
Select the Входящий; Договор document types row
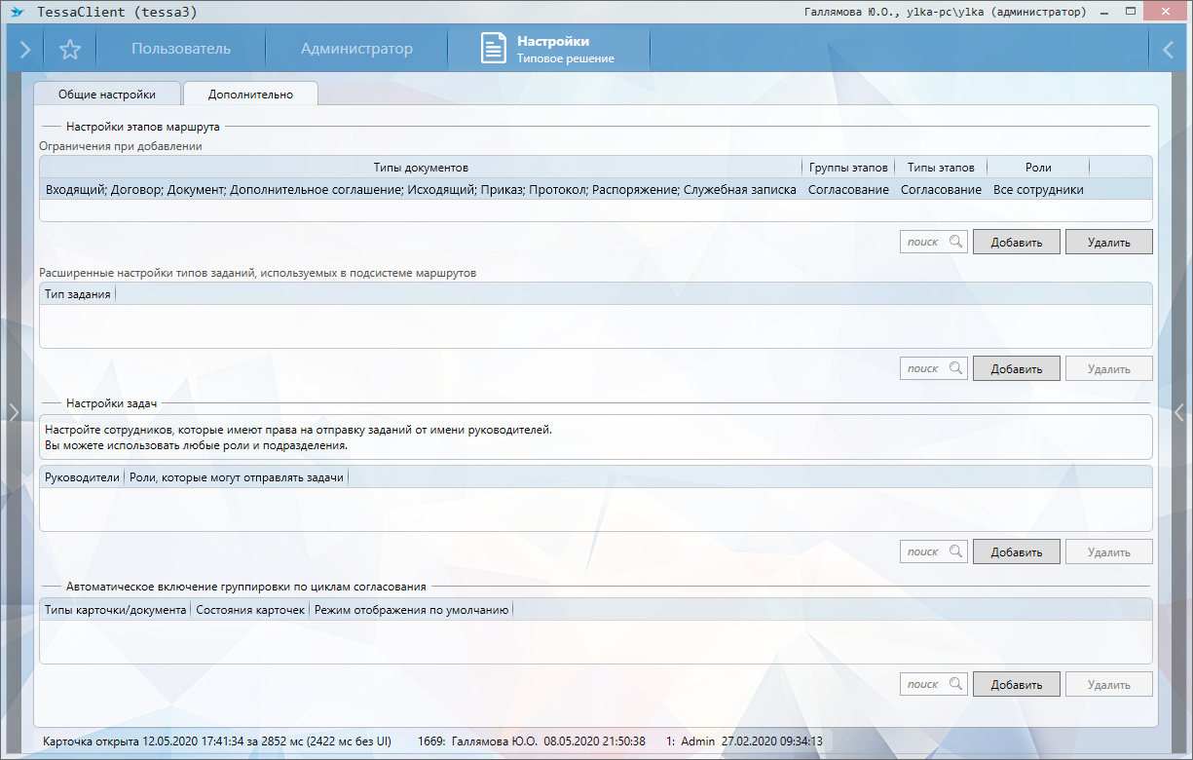pyautogui.click(x=421, y=190)
